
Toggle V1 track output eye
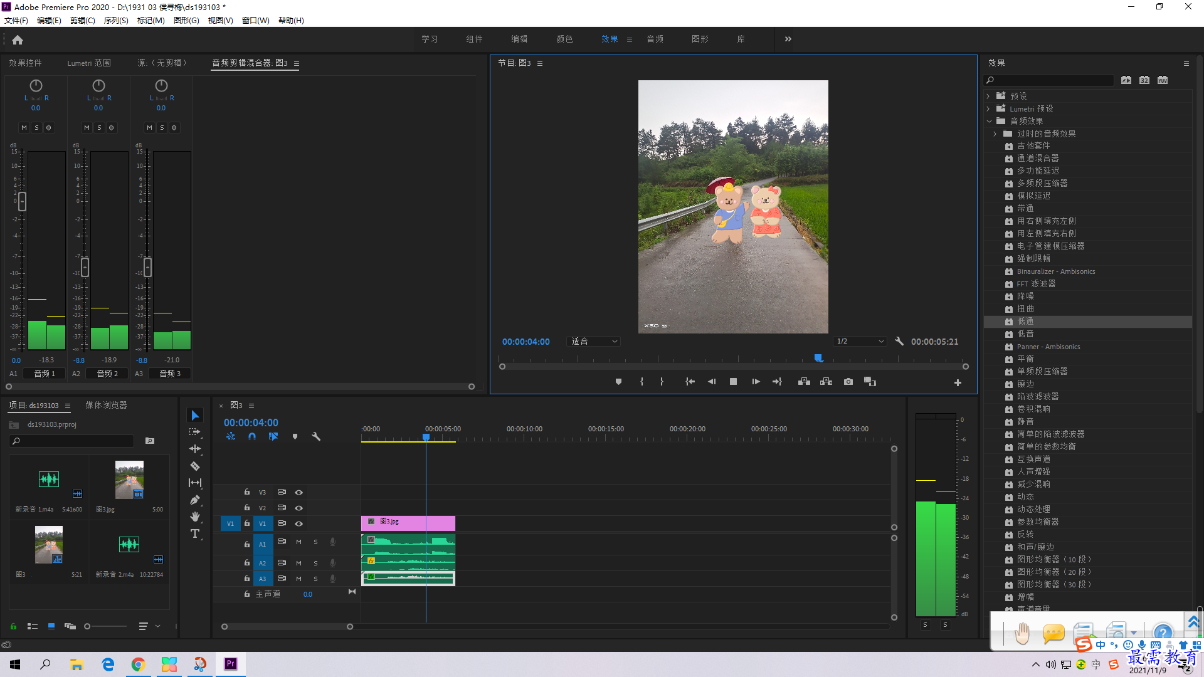(x=299, y=523)
